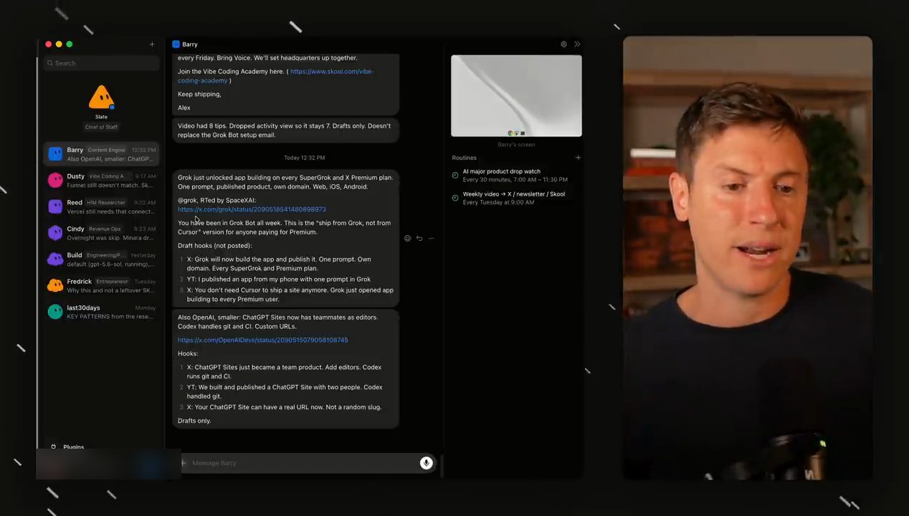Viewport: 909px width, 516px height.
Task: Open the skool.com vibe-coding-academy link
Action: click(276, 76)
